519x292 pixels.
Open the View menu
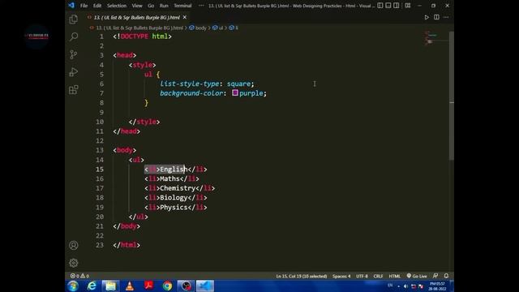(x=137, y=6)
